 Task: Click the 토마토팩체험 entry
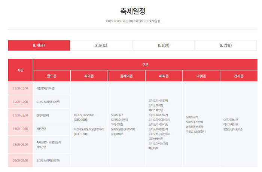click(156, 105)
